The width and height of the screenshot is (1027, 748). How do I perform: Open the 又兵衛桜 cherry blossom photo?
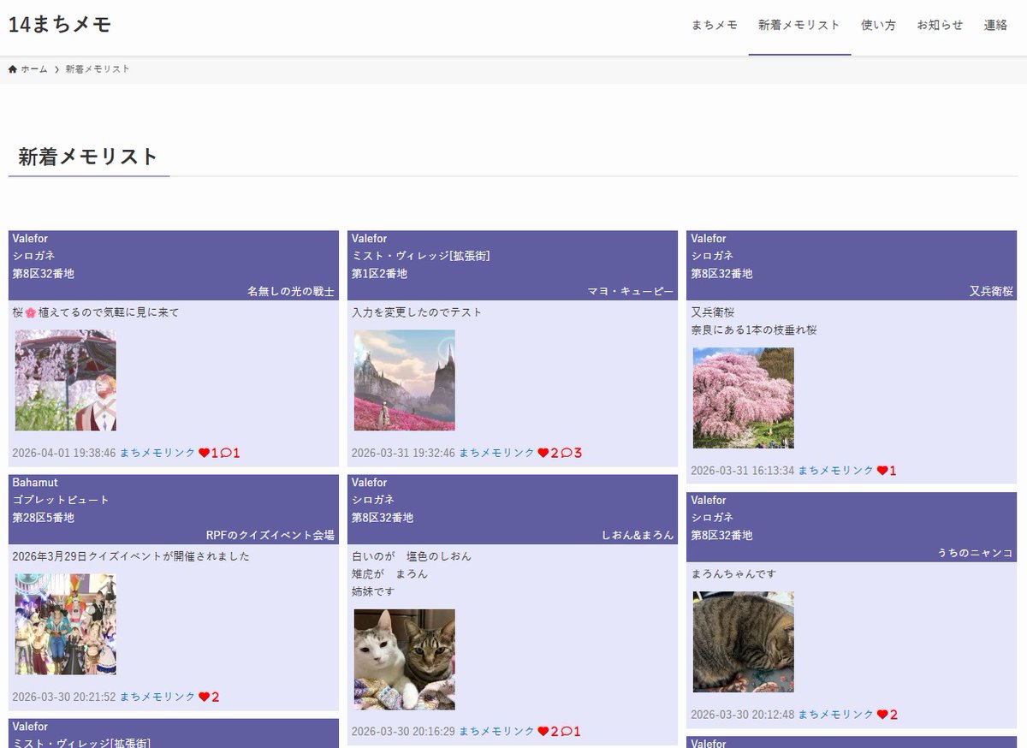coord(744,398)
